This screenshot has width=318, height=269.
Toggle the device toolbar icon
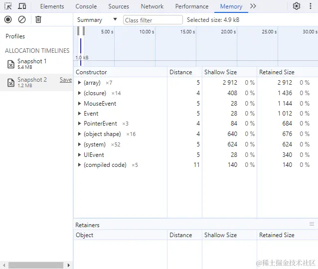(22, 6)
